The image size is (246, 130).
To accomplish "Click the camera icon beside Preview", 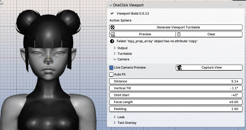I will 113,34.
